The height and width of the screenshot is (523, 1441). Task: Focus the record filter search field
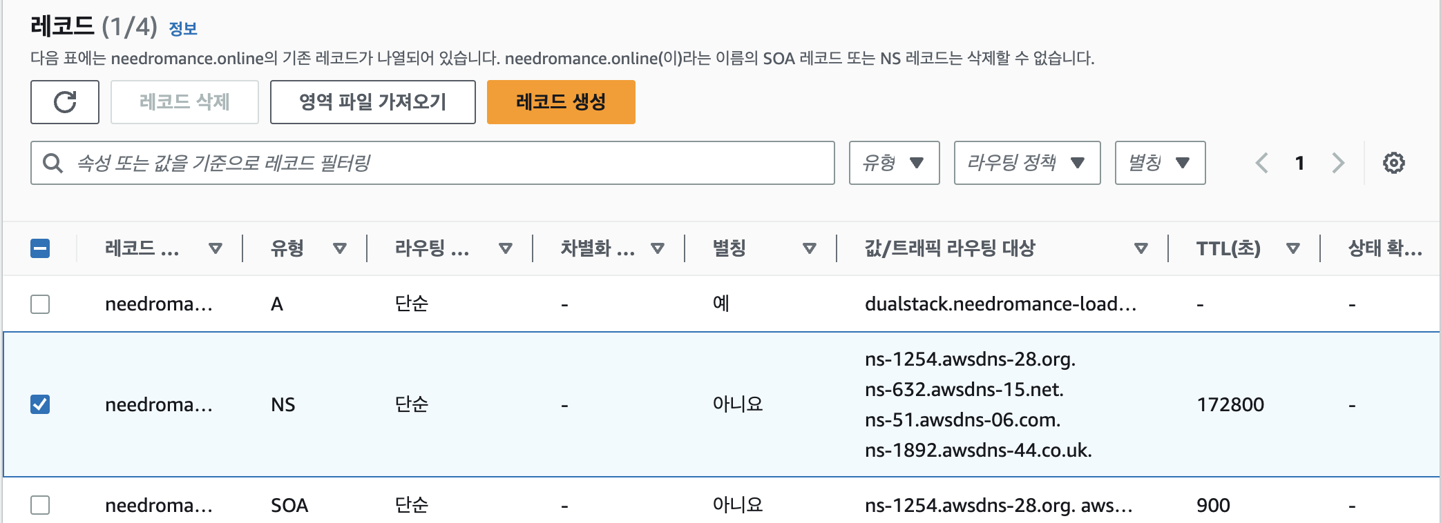pyautogui.click(x=432, y=163)
